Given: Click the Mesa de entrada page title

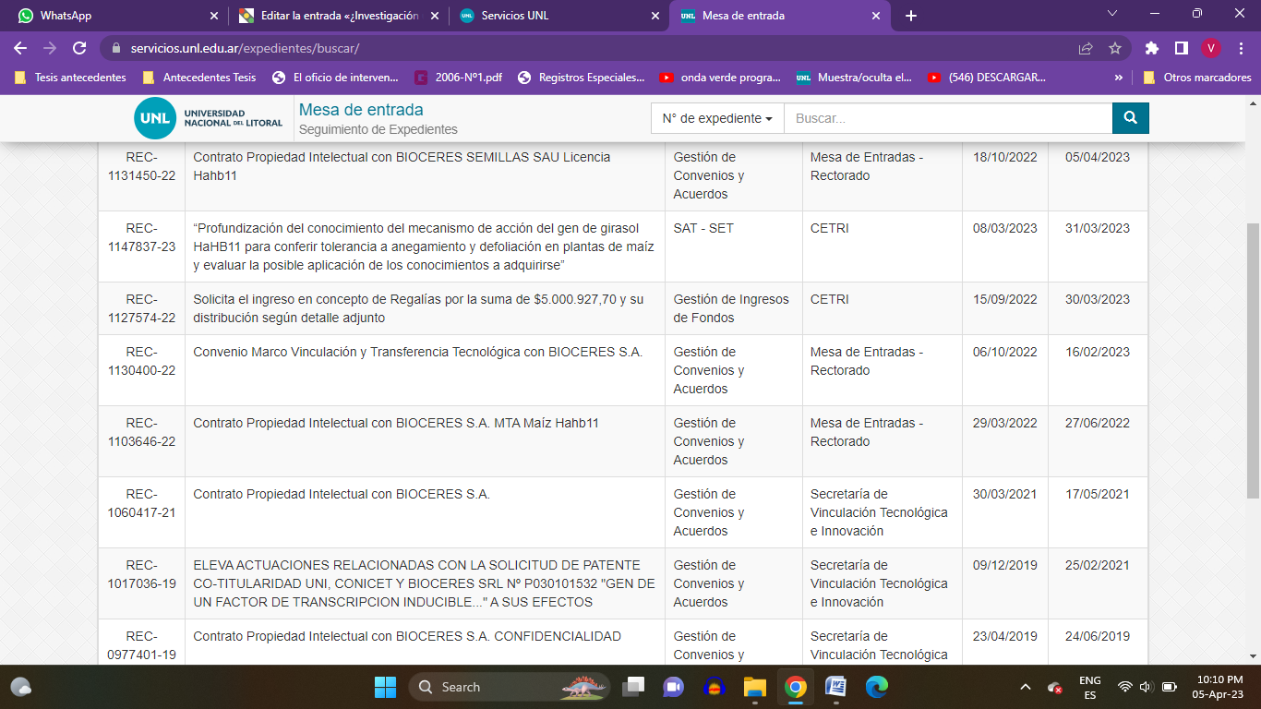Looking at the screenshot, I should click(361, 110).
